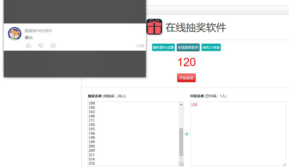This screenshot has height=168, width=289.
Task: Click the 抽奖名单 heading label
Action: (95, 96)
